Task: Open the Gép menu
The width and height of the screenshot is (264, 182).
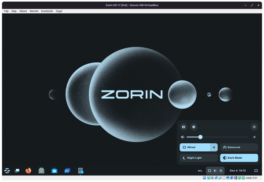Action: click(14, 11)
